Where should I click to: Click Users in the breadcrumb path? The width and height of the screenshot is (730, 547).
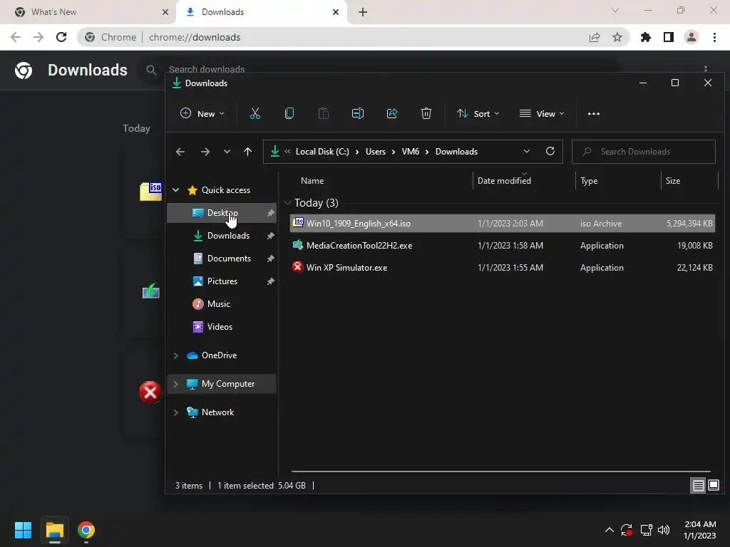tap(375, 152)
